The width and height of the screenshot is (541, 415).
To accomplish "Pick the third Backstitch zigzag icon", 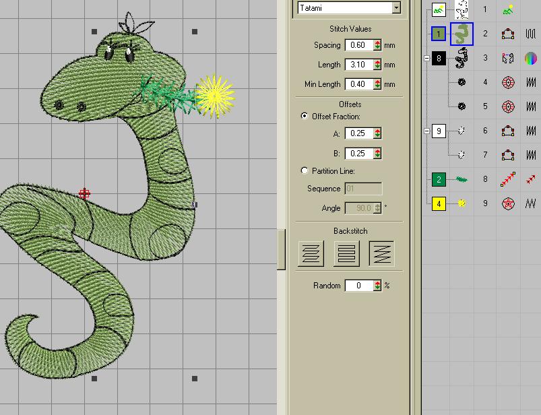I will pyautogui.click(x=381, y=254).
